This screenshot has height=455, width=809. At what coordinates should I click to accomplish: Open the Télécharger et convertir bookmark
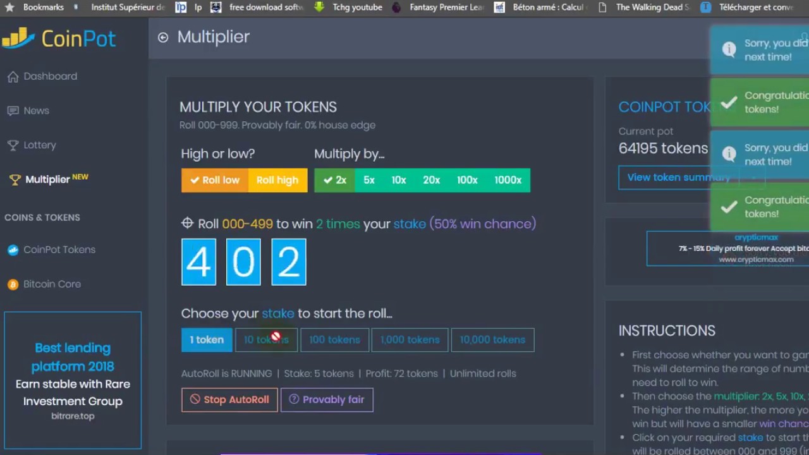click(x=748, y=8)
